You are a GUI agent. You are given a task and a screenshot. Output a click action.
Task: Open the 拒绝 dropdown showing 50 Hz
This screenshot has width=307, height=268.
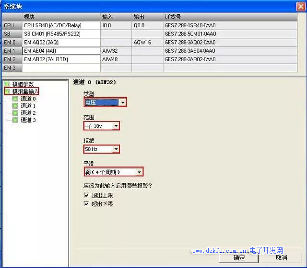115,149
